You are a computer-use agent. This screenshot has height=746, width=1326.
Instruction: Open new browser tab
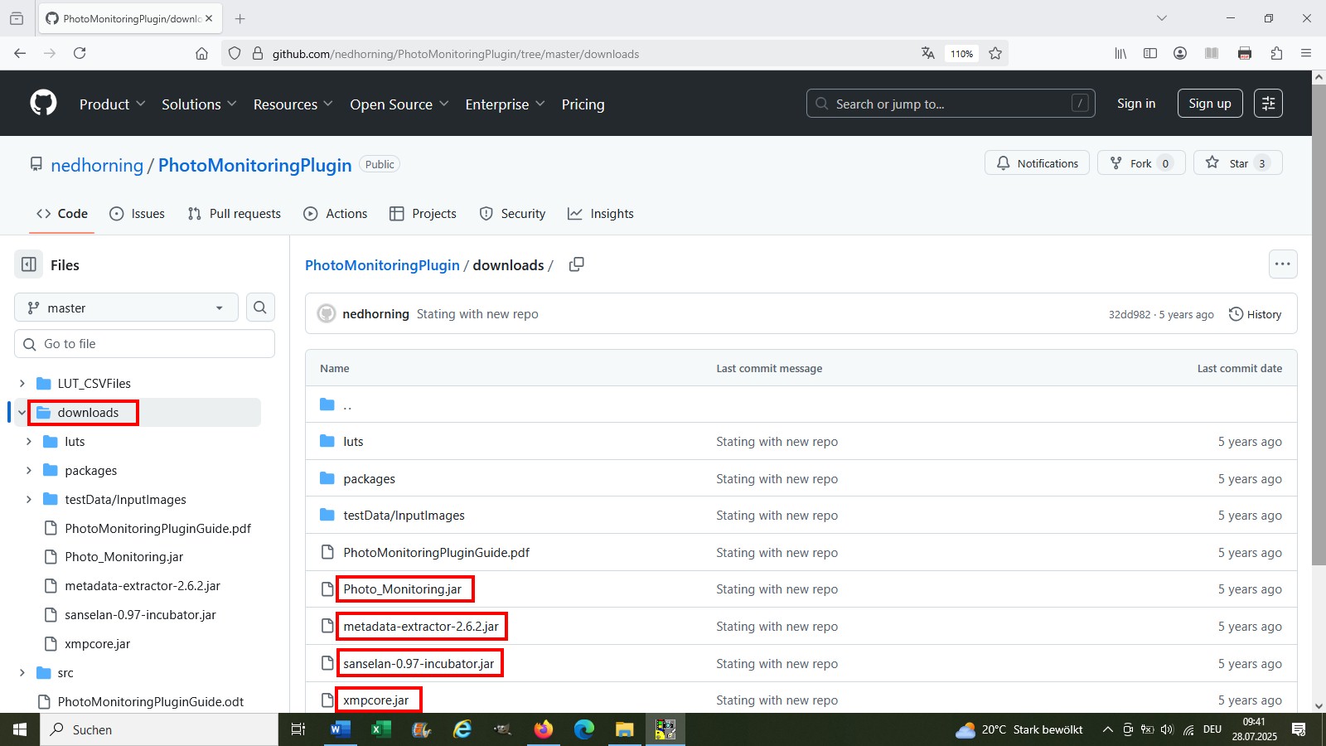click(x=240, y=18)
